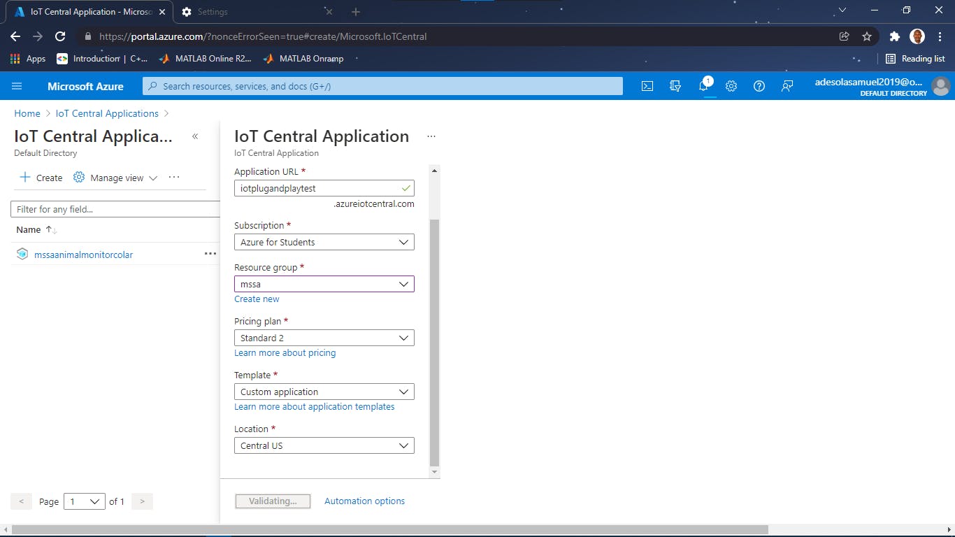Open Learn more about pricing link
This screenshot has width=955, height=537.
pyautogui.click(x=285, y=352)
